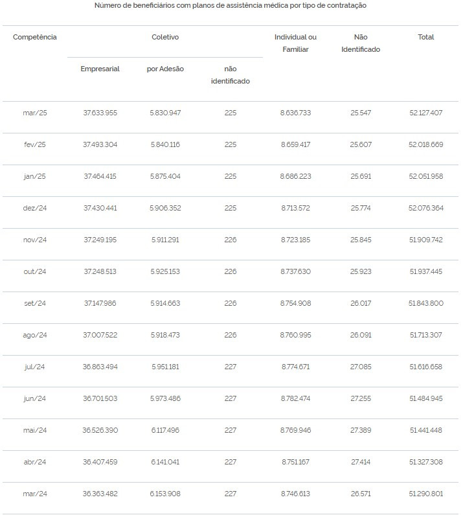
Task: Click the Empresarial sub-column header
Action: [x=100, y=69]
